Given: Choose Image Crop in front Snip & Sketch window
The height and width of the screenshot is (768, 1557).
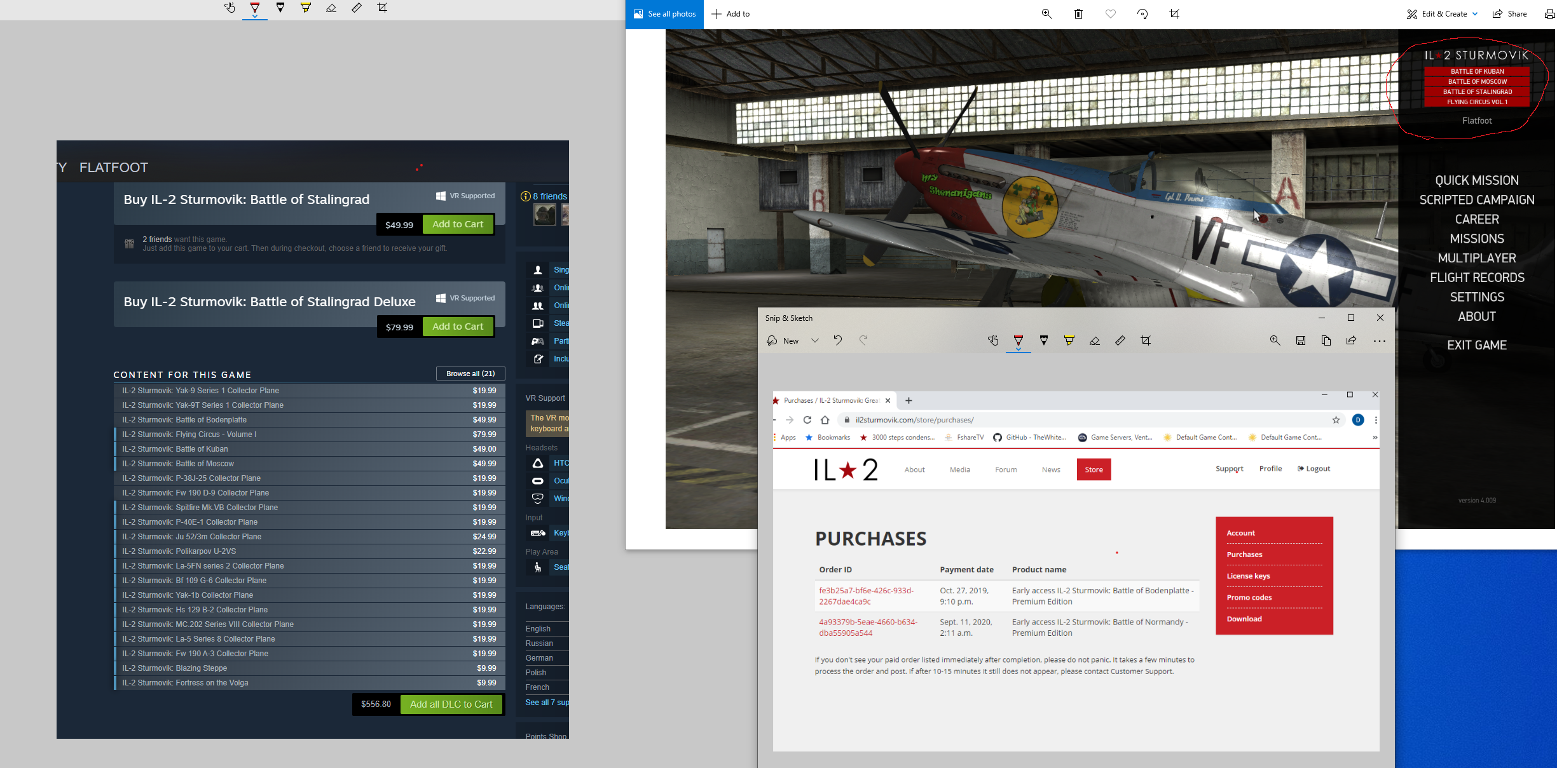Looking at the screenshot, I should [1146, 340].
